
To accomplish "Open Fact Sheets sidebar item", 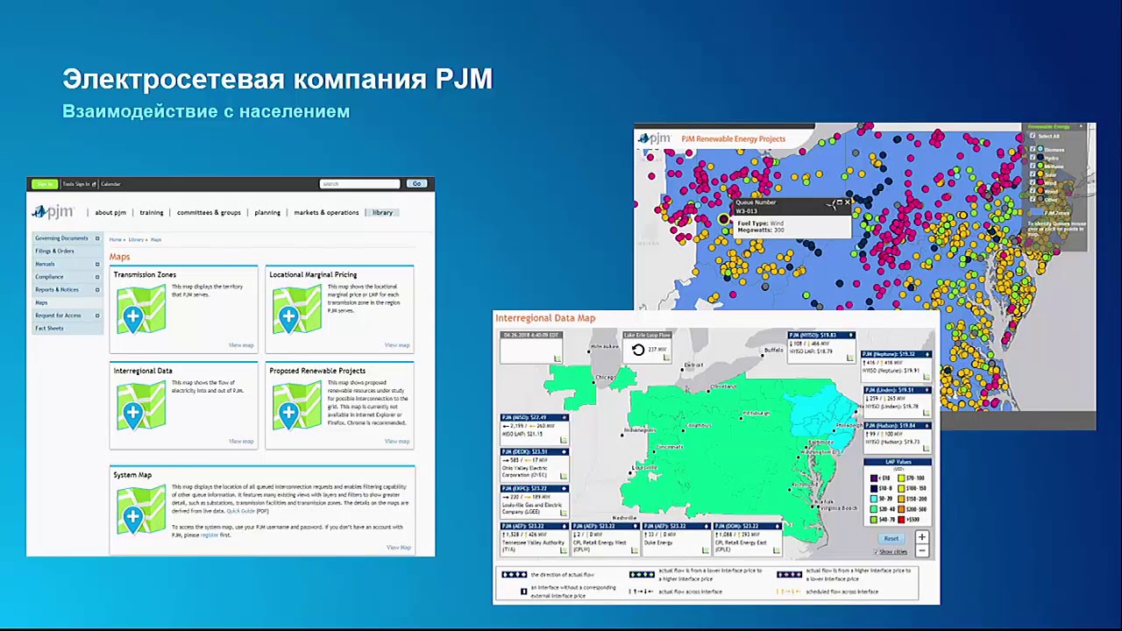I will click(49, 329).
